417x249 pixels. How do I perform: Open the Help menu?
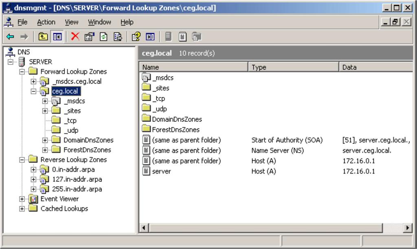127,22
